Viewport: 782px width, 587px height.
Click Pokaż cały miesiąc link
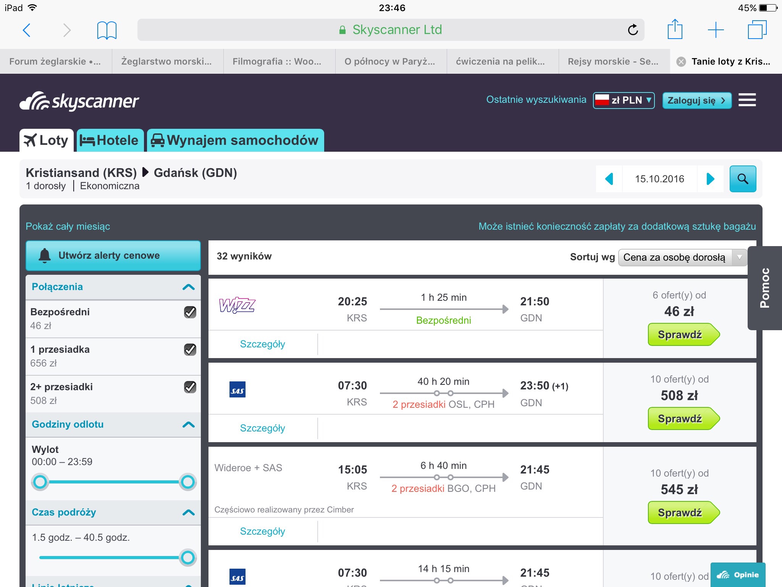click(68, 226)
